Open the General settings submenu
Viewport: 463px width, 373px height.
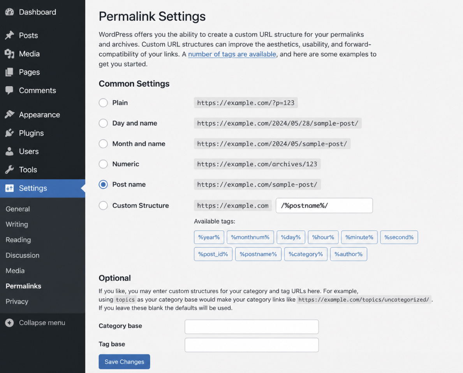(18, 209)
